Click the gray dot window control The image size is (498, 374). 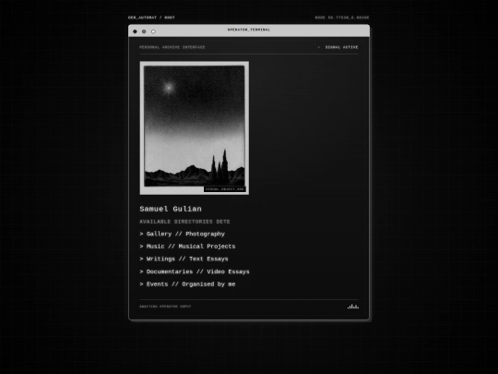click(x=144, y=31)
